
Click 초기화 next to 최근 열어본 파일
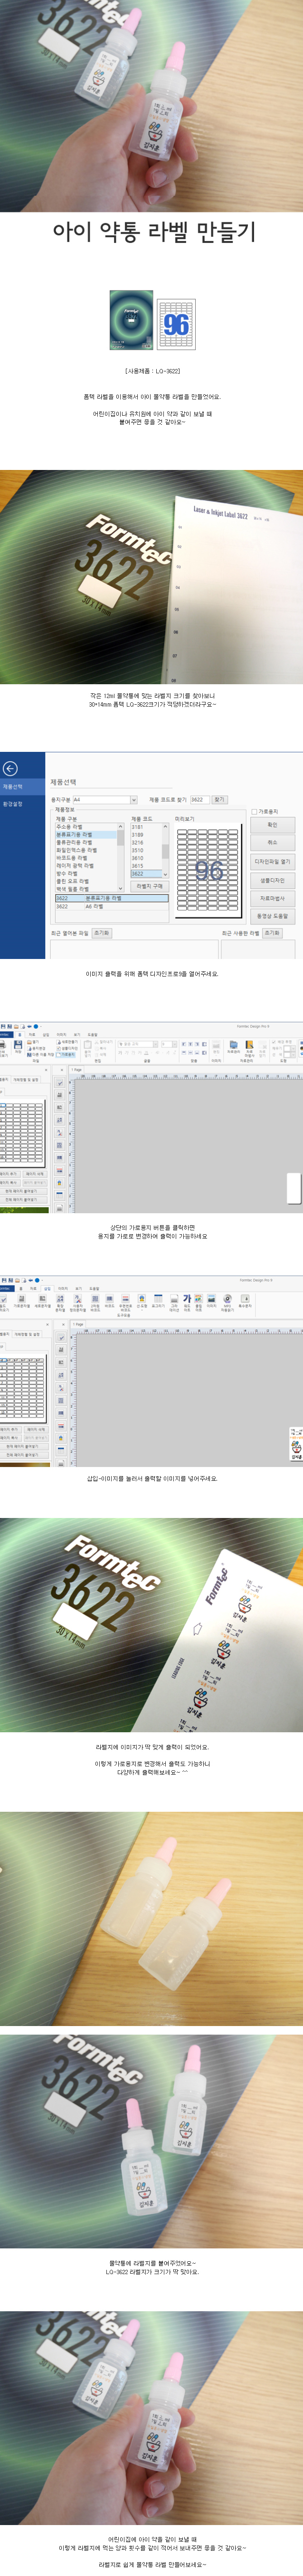pos(102,933)
